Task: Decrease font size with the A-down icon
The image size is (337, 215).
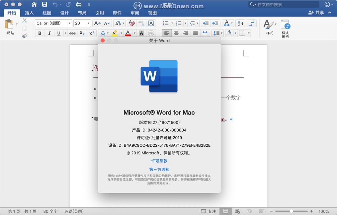Action: 107,23
